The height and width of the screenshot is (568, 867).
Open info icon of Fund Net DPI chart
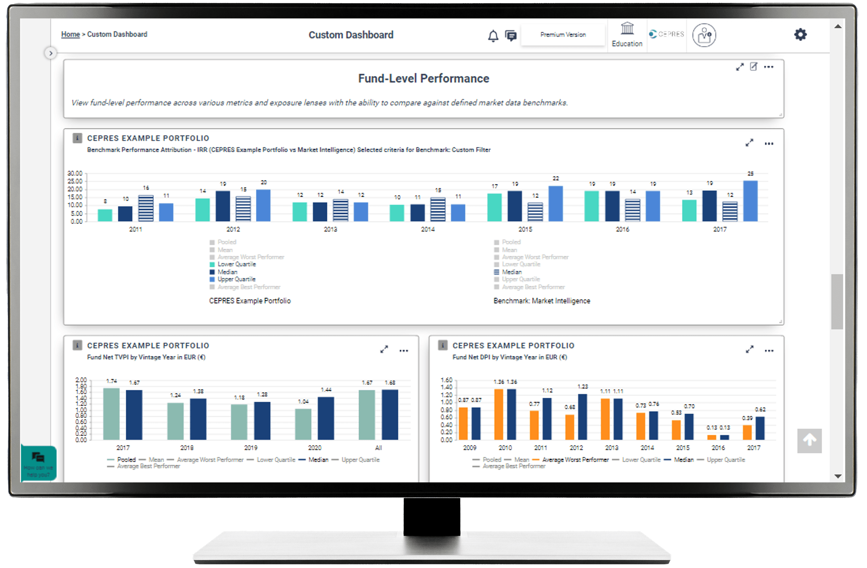pos(443,345)
